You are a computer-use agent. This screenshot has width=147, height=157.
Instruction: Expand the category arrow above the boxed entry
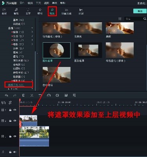point(32,80)
